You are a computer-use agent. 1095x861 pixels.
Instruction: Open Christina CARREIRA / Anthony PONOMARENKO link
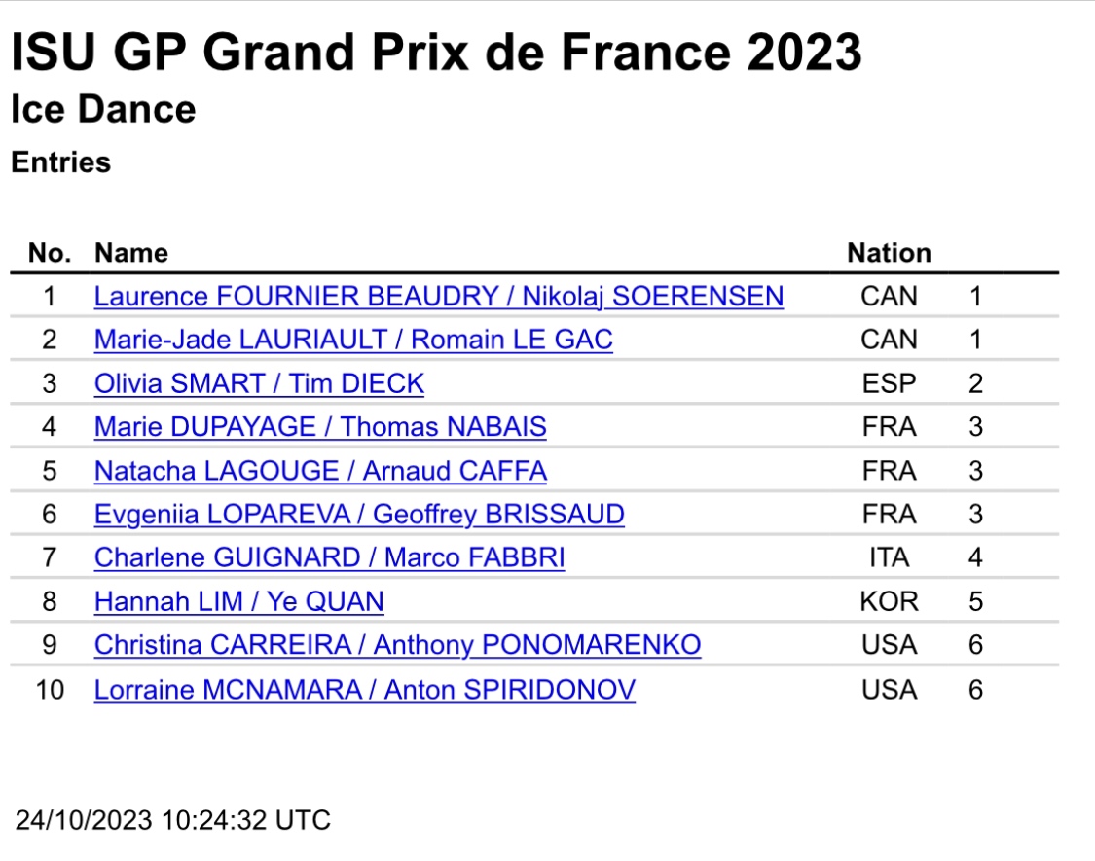397,644
